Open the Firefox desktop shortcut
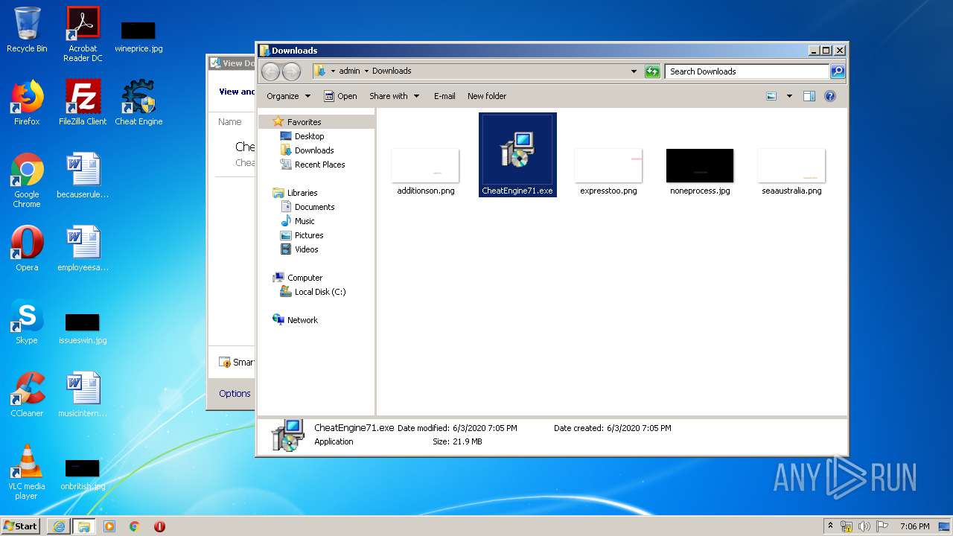 point(27,103)
